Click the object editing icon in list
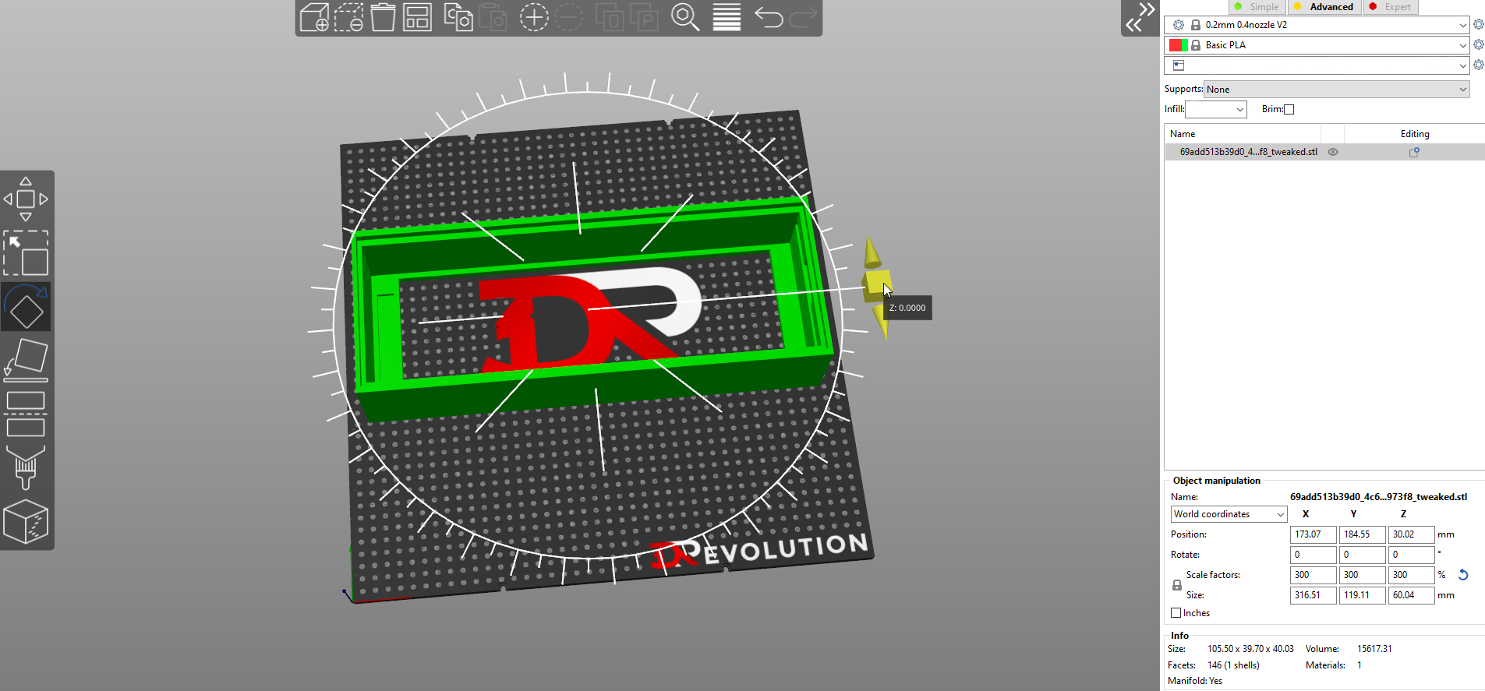This screenshot has height=691, width=1485. tap(1414, 153)
